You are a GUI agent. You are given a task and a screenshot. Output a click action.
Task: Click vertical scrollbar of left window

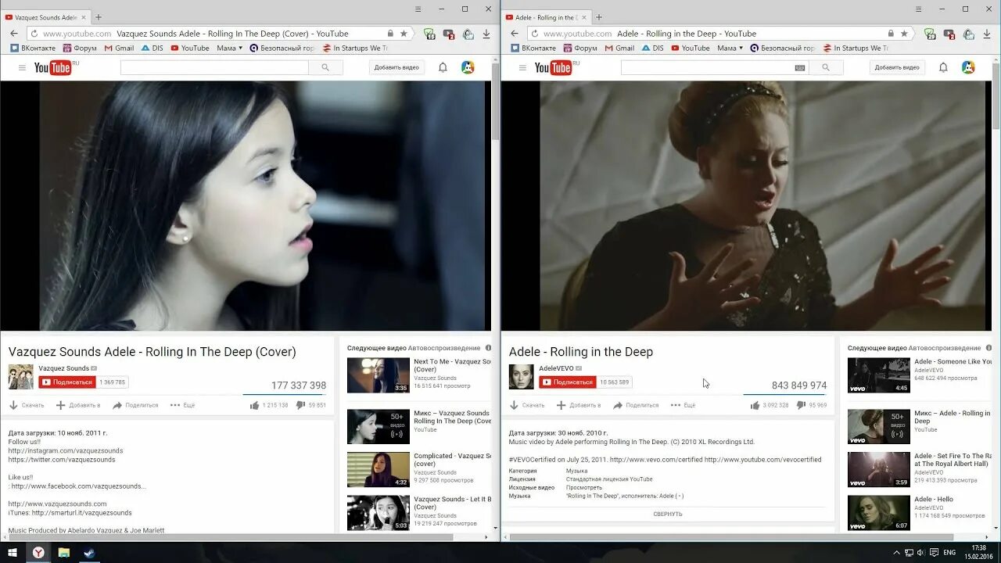pos(496,102)
